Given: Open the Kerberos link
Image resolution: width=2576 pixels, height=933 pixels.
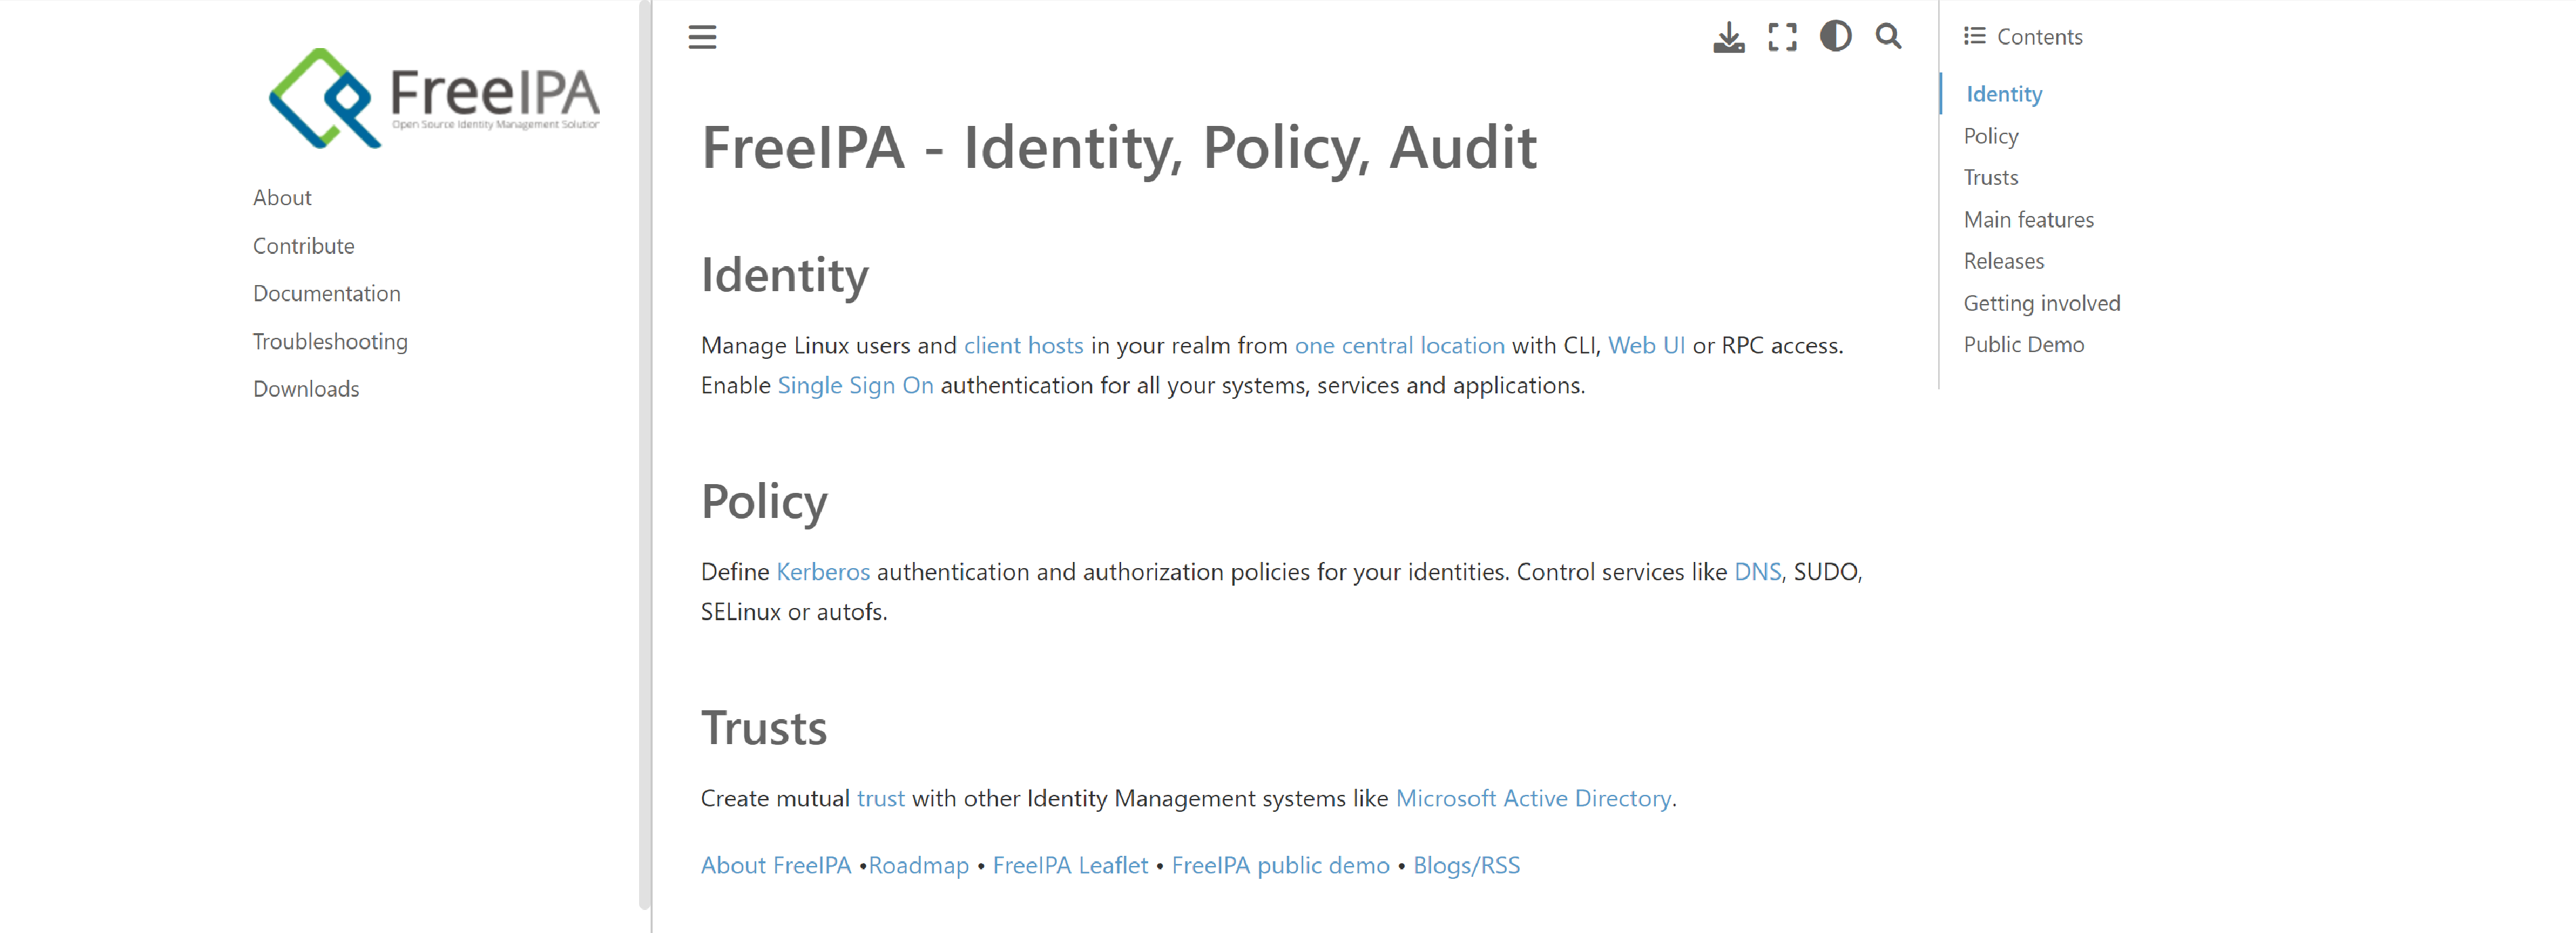Looking at the screenshot, I should click(823, 572).
